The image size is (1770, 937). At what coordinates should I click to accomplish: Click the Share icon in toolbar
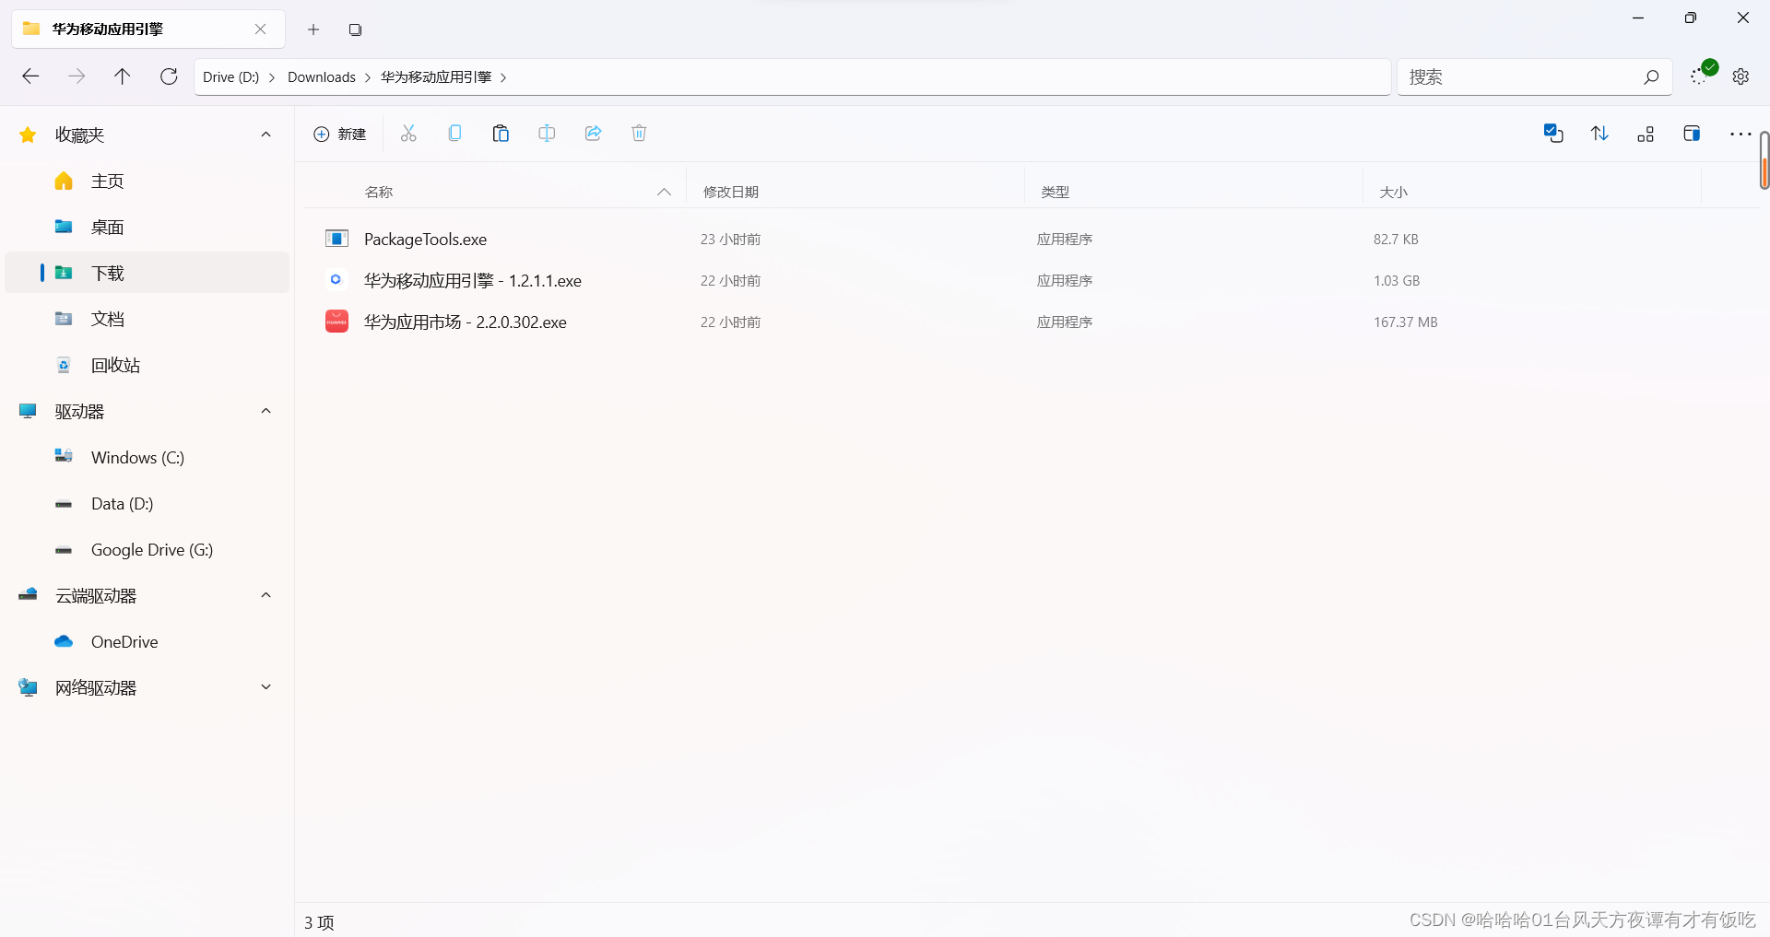click(593, 134)
